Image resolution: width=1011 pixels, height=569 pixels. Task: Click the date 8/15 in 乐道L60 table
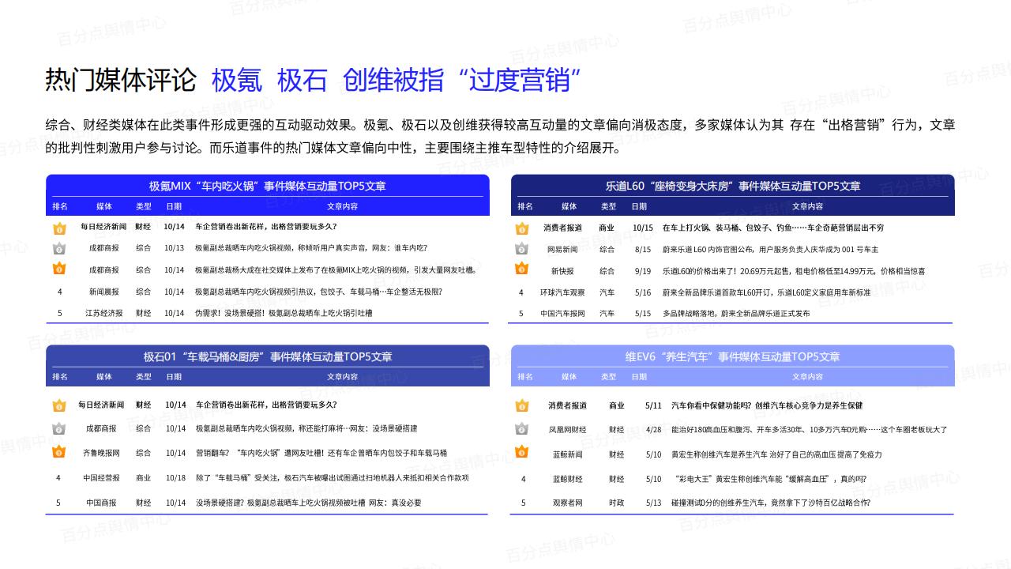point(643,250)
